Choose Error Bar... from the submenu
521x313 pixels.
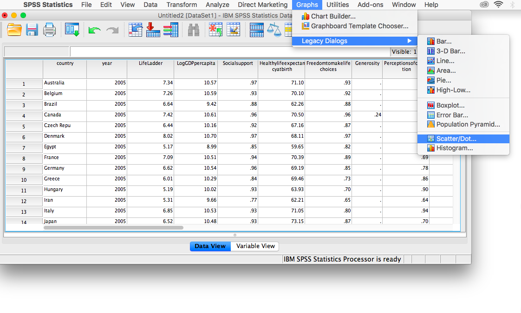tap(463, 115)
